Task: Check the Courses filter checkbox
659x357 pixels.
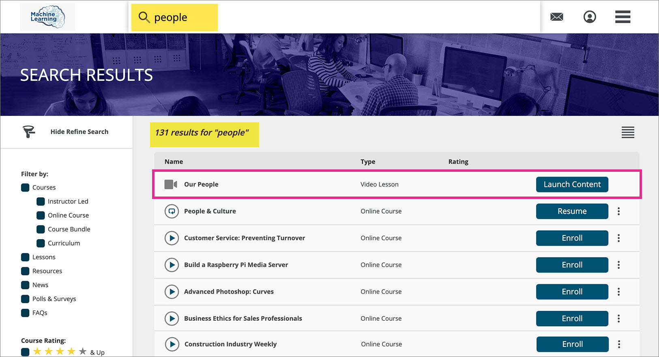Action: tap(25, 188)
